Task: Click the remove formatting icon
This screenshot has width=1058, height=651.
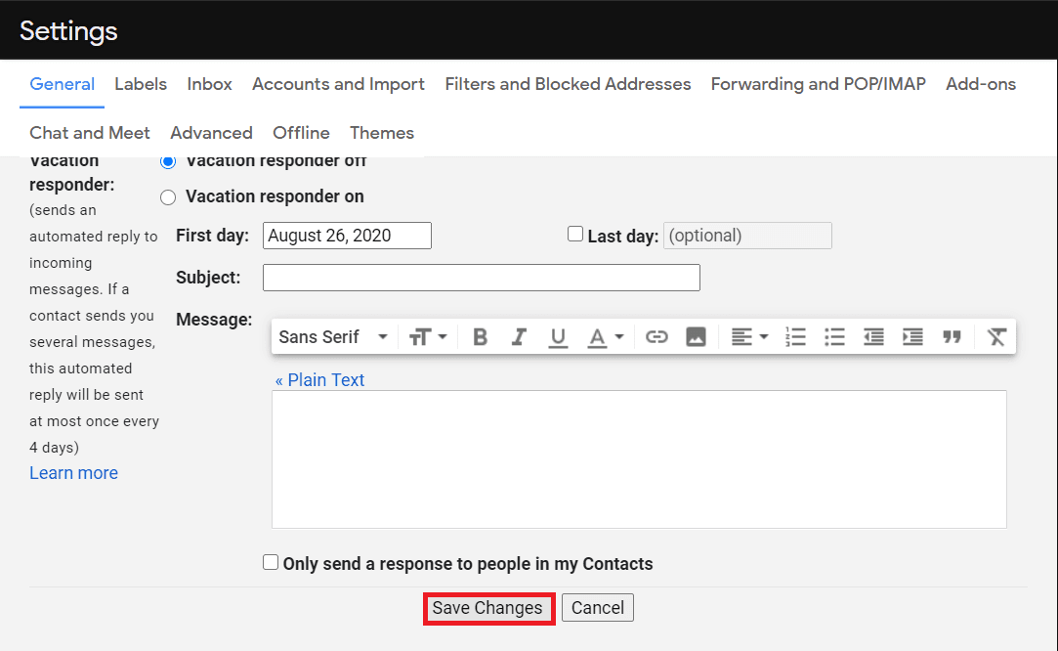Action: [x=996, y=336]
